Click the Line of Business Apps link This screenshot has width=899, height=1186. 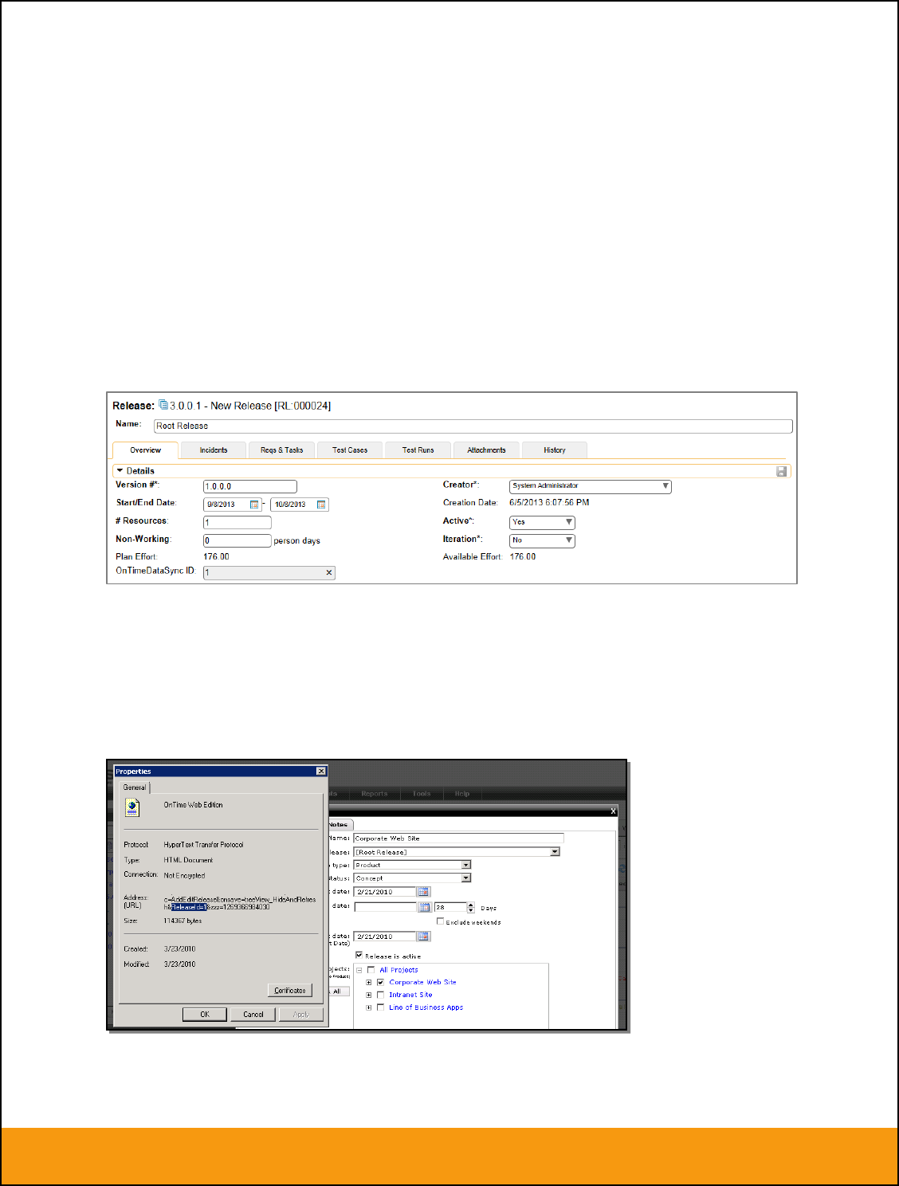(x=426, y=1007)
